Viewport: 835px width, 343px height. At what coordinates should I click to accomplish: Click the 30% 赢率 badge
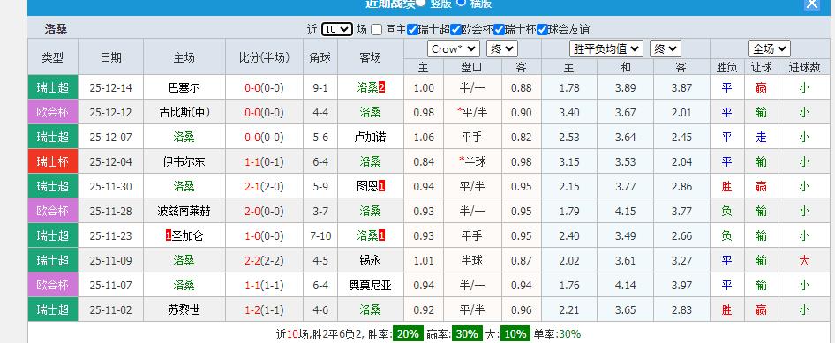467,334
